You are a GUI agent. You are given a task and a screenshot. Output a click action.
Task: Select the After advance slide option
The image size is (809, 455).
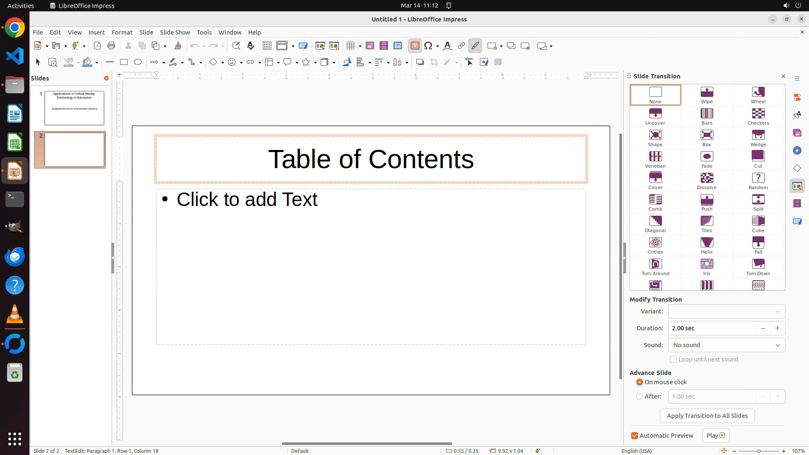(640, 396)
